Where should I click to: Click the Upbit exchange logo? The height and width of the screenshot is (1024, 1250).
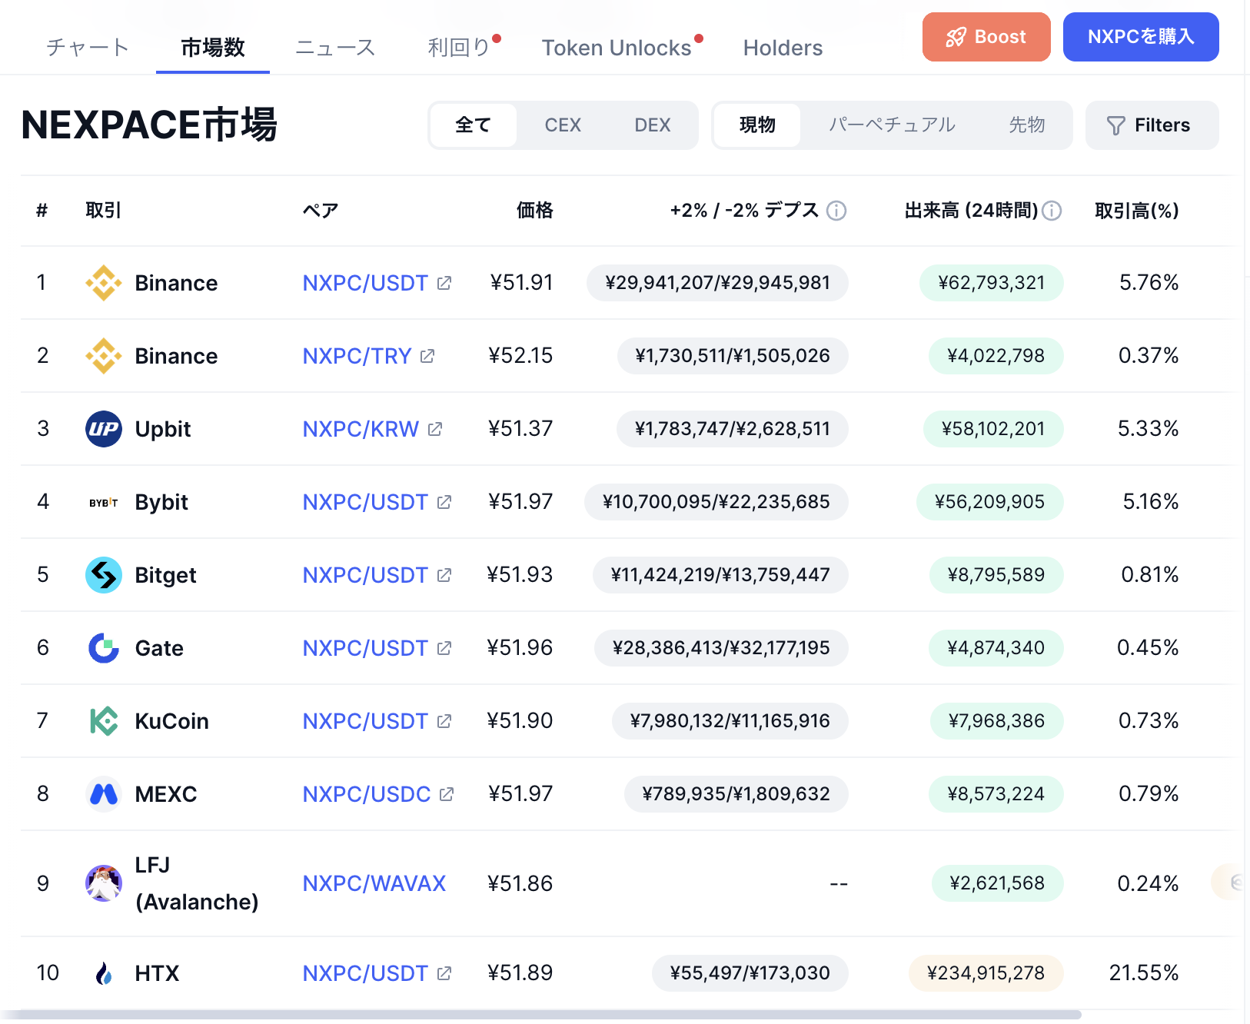point(103,429)
